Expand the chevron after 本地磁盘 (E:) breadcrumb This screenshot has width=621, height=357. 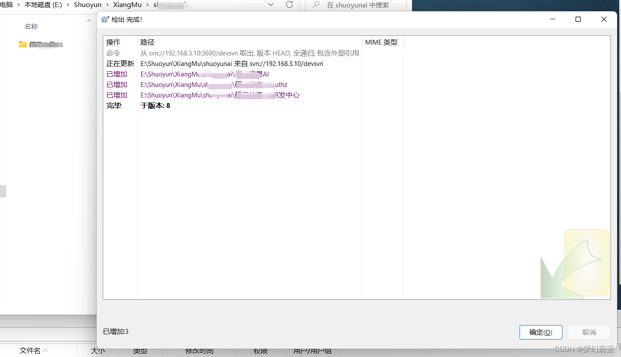(x=68, y=5)
